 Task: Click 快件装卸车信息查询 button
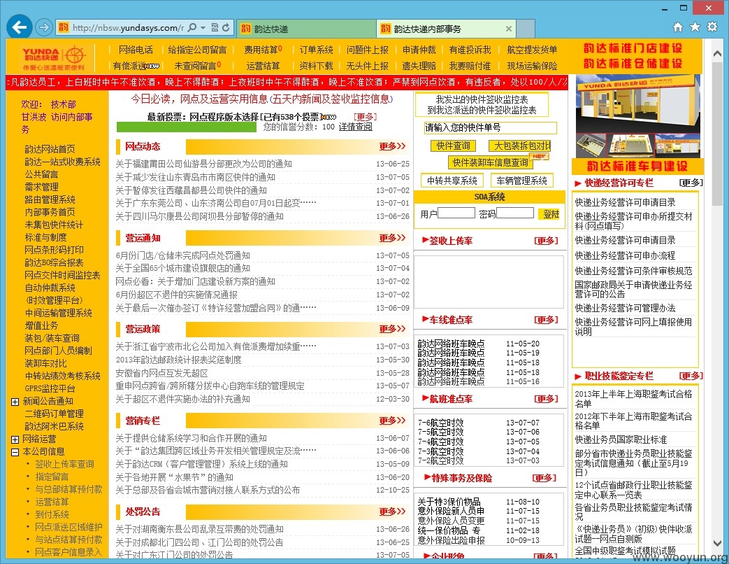click(x=491, y=162)
